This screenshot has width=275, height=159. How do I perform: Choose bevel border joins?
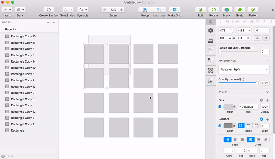266,139
